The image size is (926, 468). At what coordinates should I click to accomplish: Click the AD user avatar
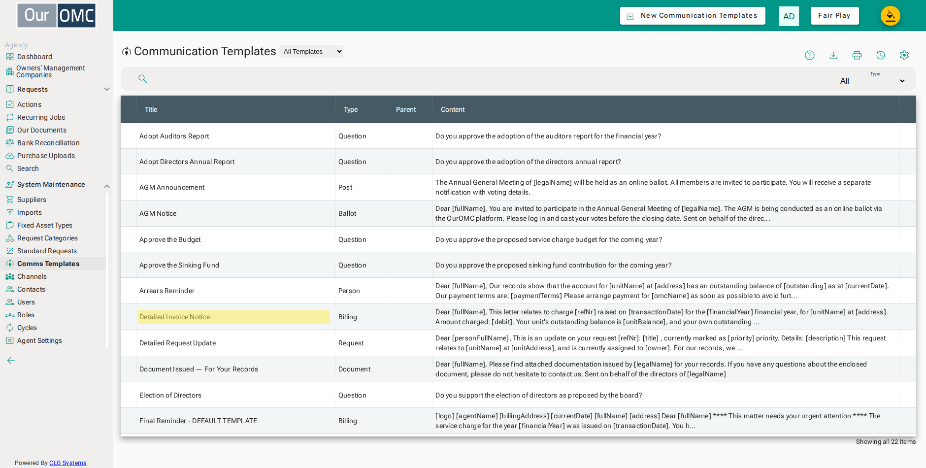tap(789, 16)
